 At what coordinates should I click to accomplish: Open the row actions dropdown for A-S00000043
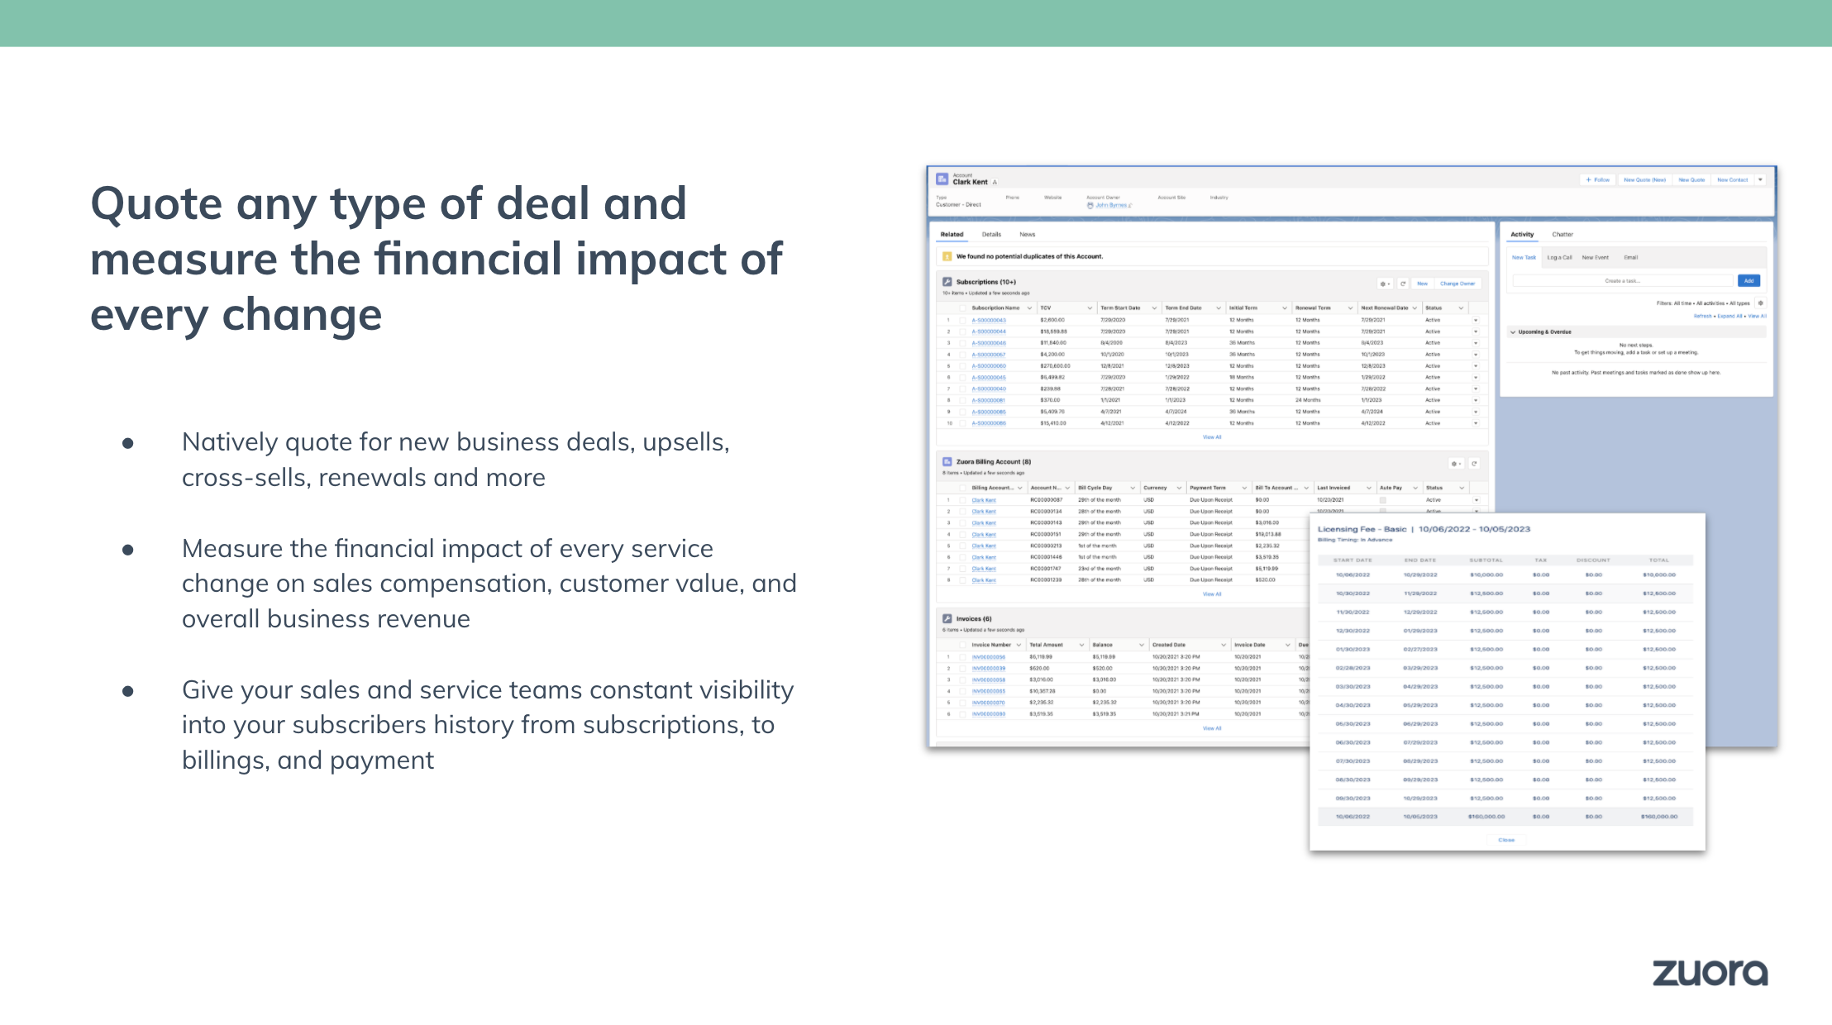[1476, 320]
